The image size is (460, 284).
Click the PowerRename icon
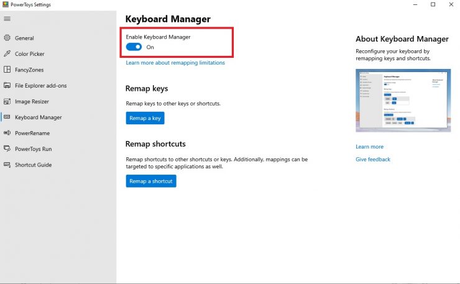pyautogui.click(x=7, y=133)
